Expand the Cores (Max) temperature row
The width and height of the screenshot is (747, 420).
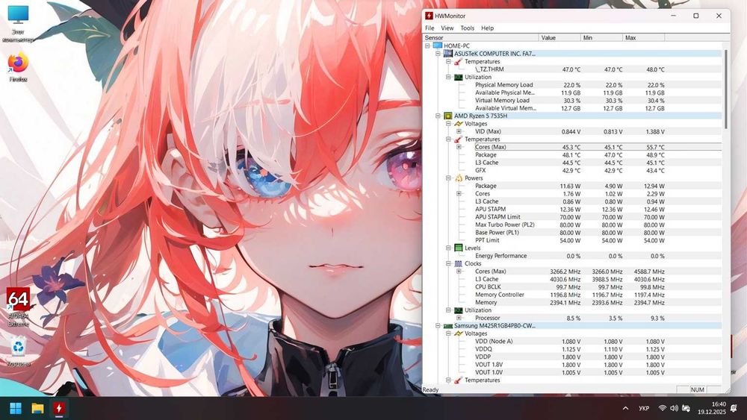459,147
